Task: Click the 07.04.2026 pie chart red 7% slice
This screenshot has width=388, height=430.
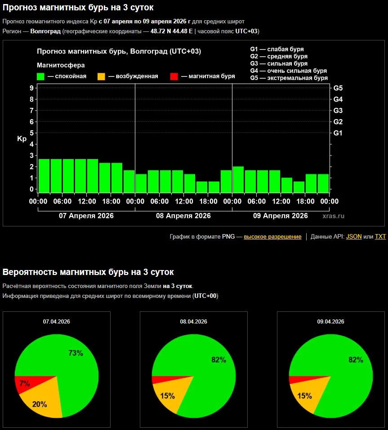Action: tap(24, 384)
